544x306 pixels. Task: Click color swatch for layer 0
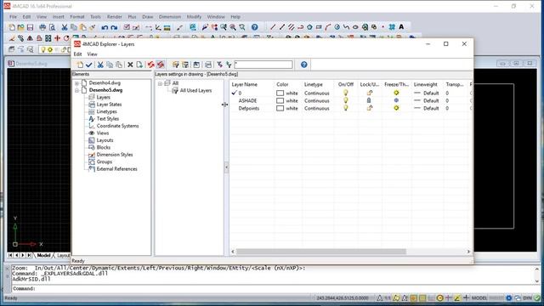(x=280, y=93)
